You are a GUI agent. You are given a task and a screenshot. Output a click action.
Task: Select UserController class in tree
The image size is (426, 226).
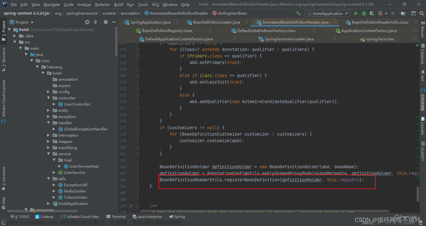[77, 104]
